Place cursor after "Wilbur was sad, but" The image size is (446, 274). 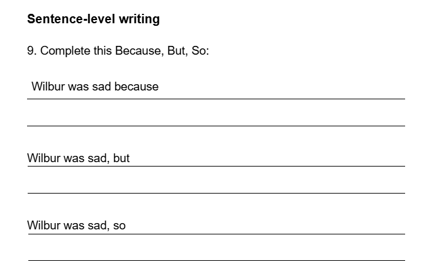pos(130,158)
